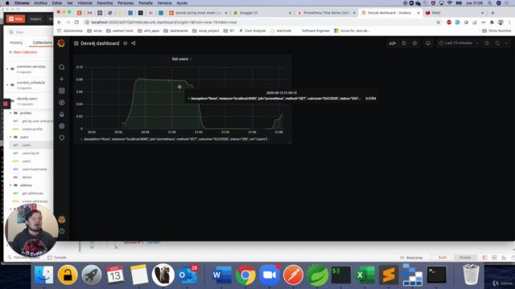515x289 pixels.
Task: Open Zoom from the dock
Action: 270,275
